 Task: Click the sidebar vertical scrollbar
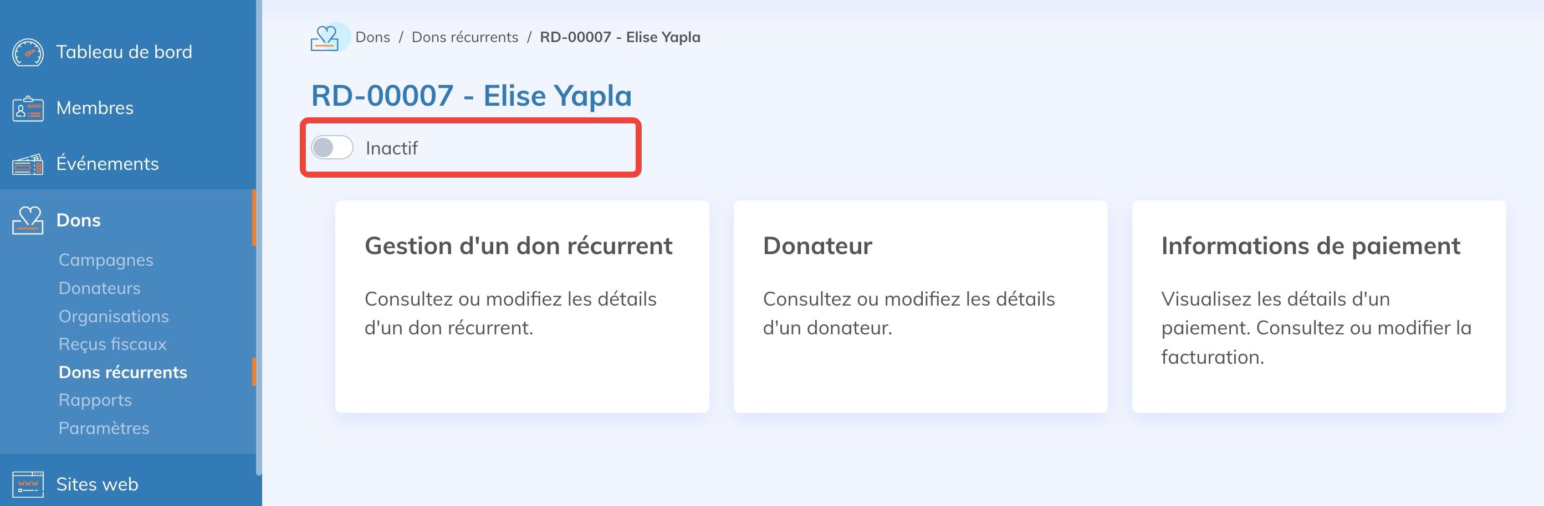click(259, 240)
